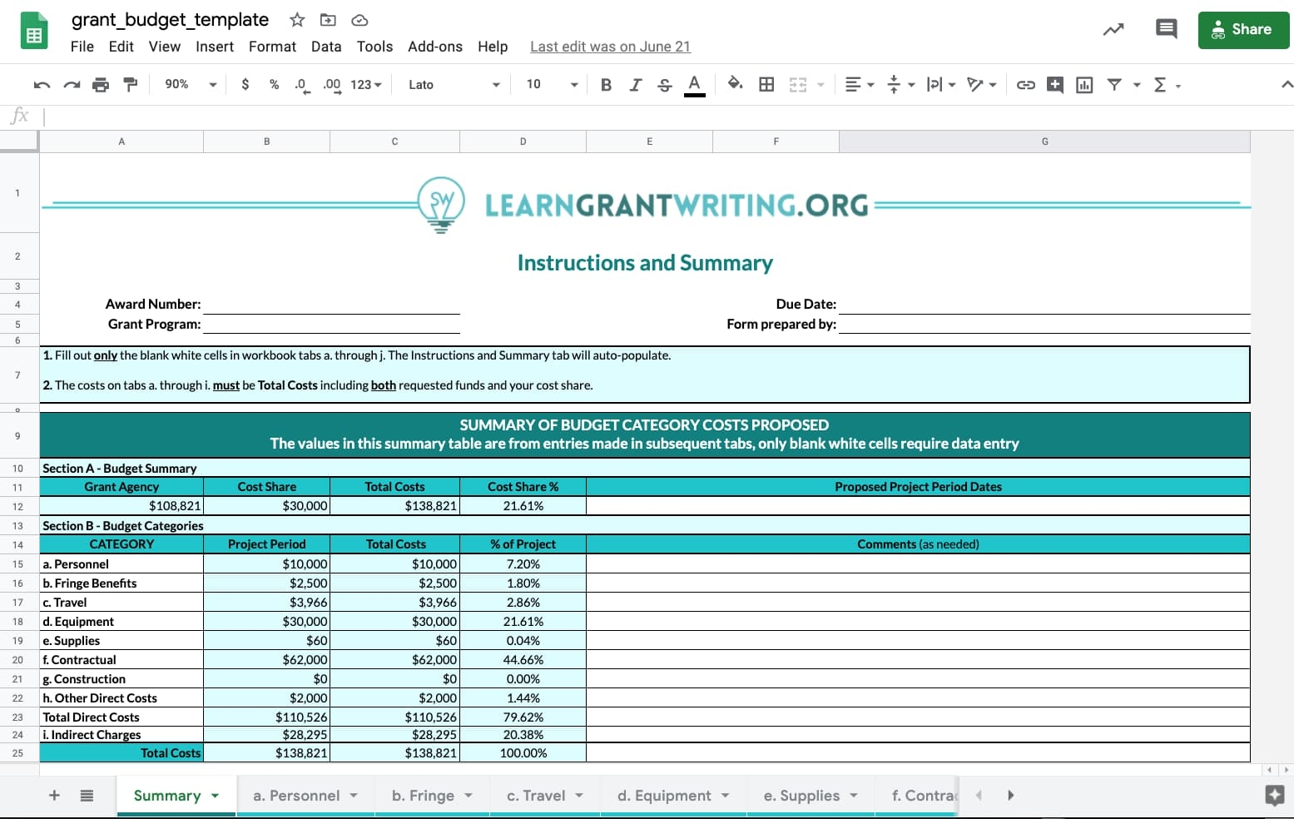Screen dimensions: 1294x819
Task: Open the text color picker
Action: pyautogui.click(x=695, y=84)
